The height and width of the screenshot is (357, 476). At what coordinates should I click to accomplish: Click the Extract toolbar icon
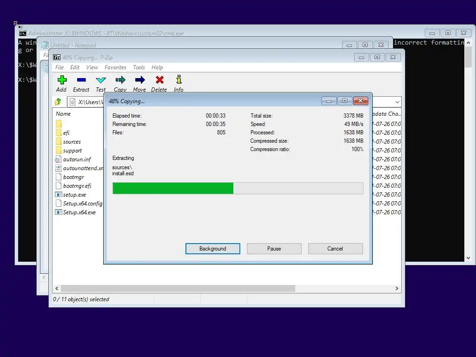click(x=81, y=80)
